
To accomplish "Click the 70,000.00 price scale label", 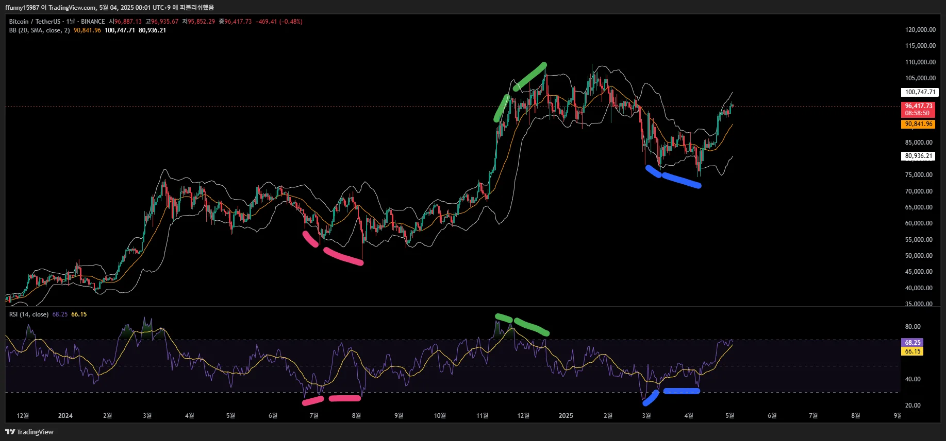I will (919, 191).
